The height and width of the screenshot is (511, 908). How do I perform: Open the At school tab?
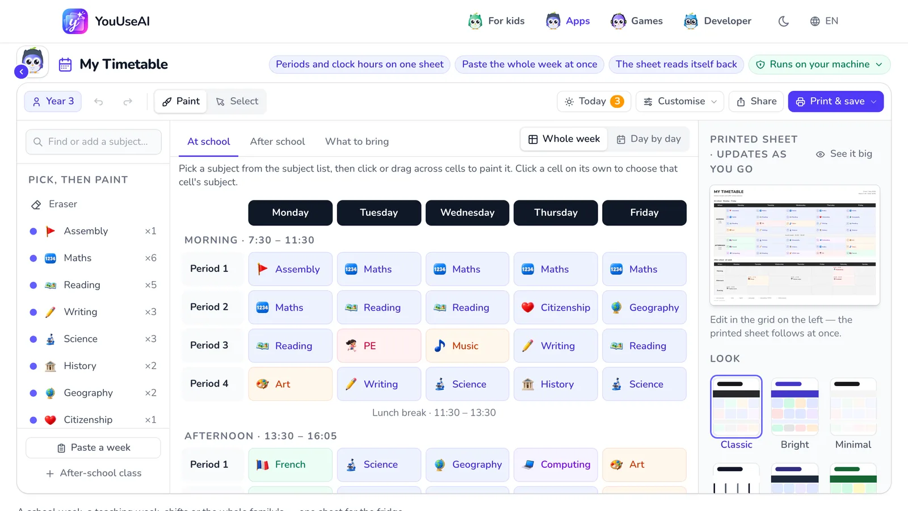(x=209, y=142)
